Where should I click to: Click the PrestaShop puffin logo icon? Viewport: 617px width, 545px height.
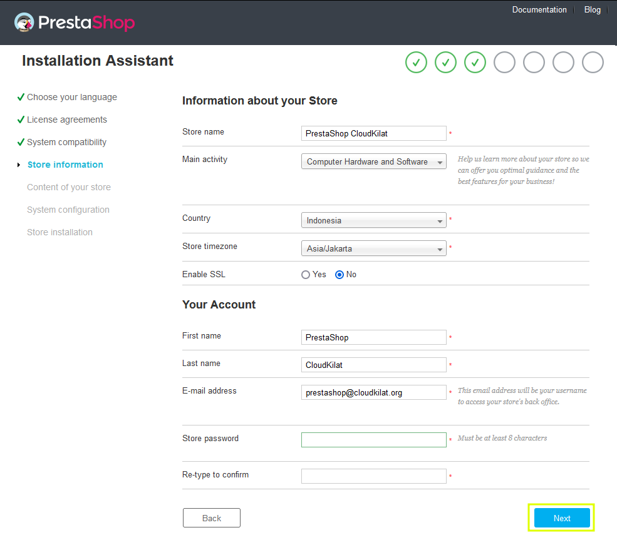[24, 23]
